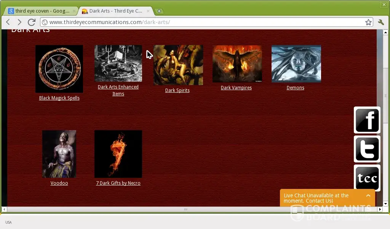
Task: Click the winged Dark Vampires image
Action: (237, 63)
